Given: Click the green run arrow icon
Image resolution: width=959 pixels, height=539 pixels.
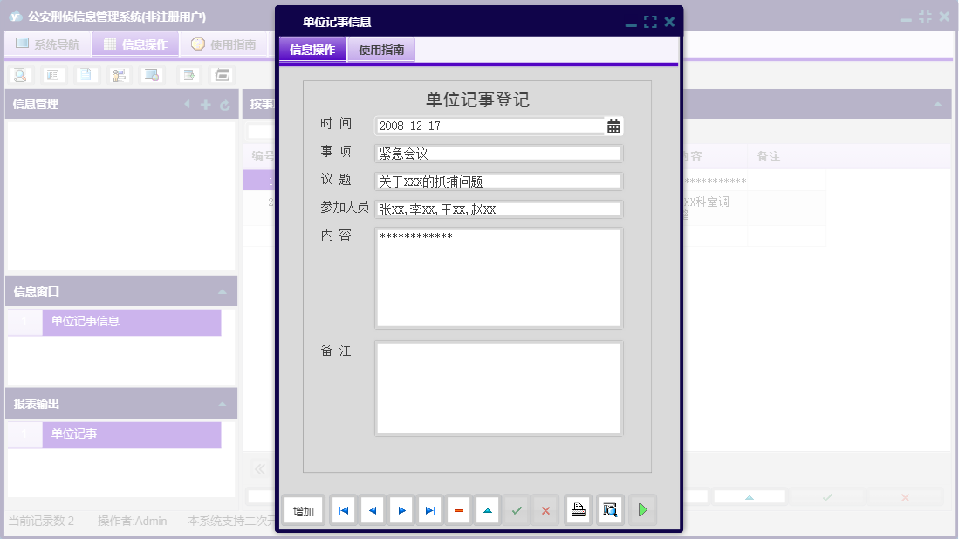Looking at the screenshot, I should (643, 510).
